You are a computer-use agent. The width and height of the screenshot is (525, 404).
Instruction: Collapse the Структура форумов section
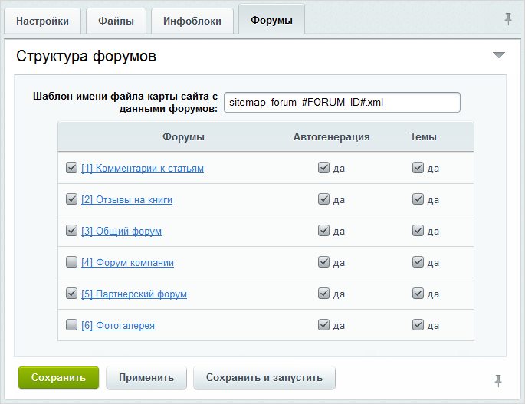pyautogui.click(x=499, y=55)
